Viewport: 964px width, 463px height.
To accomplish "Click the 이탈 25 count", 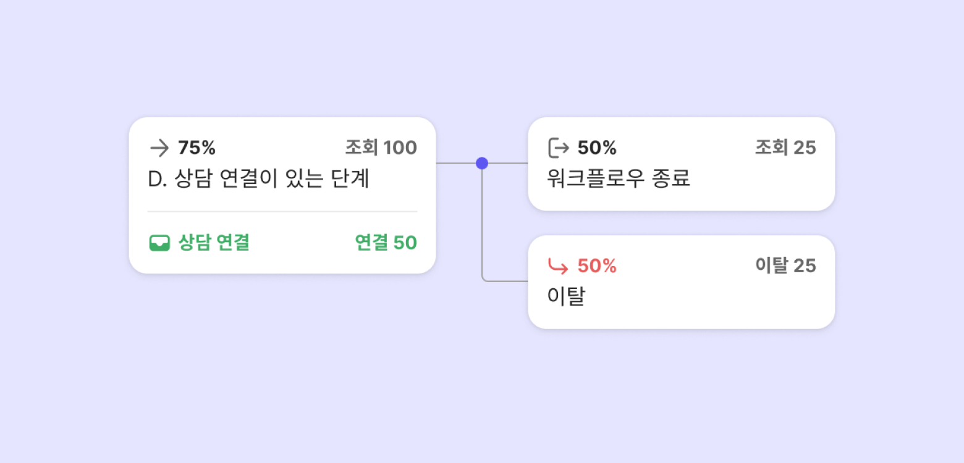I will pos(785,266).
